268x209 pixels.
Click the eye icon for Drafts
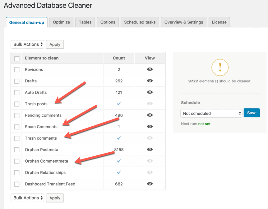click(x=150, y=81)
